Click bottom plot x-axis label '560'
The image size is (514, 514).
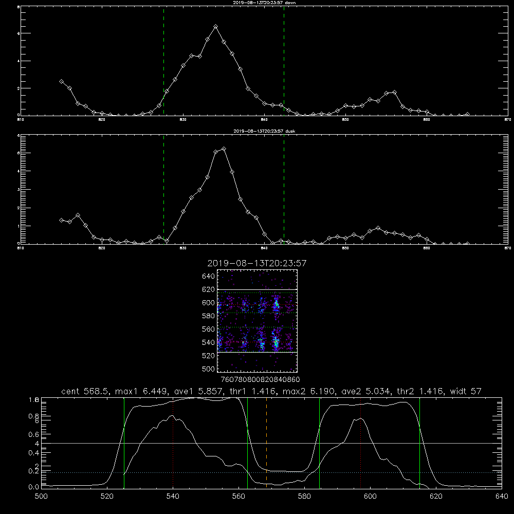tap(238, 497)
